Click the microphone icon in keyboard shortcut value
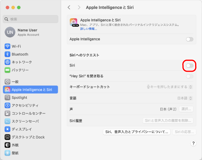Viewport: 202px width, 160px height. 148,87
